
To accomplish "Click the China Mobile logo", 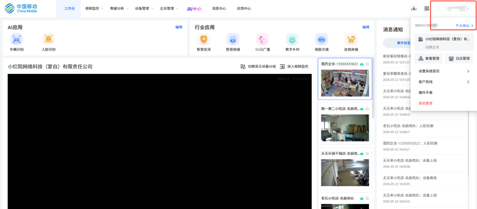I will 21,8.
